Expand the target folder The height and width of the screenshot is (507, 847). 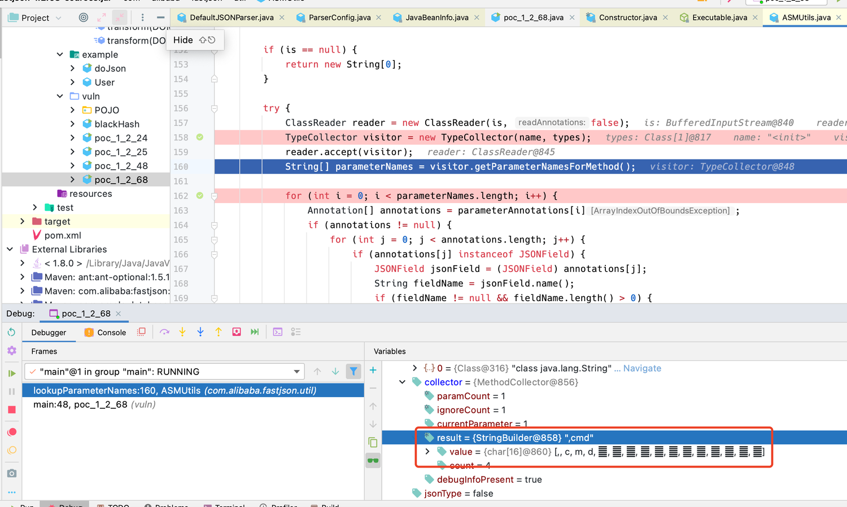click(x=22, y=222)
